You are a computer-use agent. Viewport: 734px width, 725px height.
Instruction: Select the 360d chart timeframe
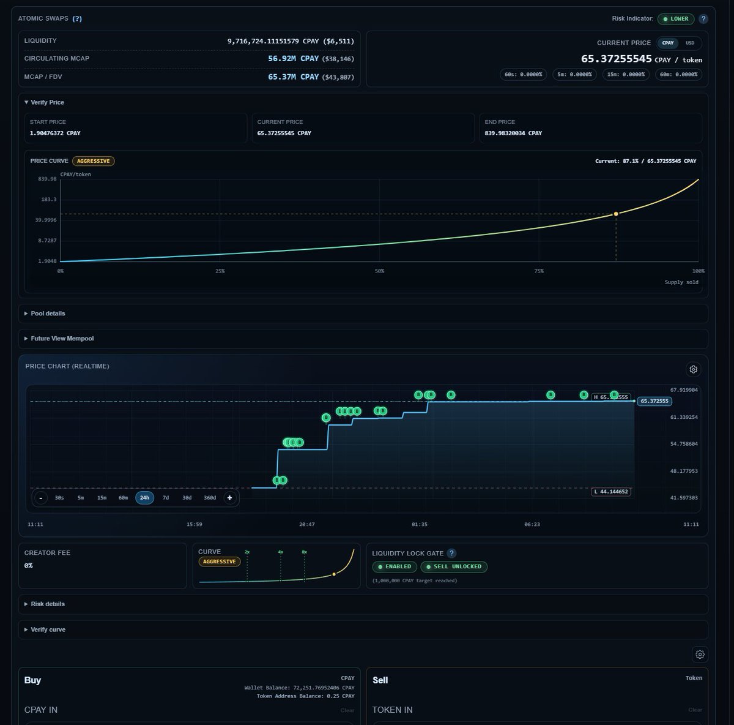[210, 498]
